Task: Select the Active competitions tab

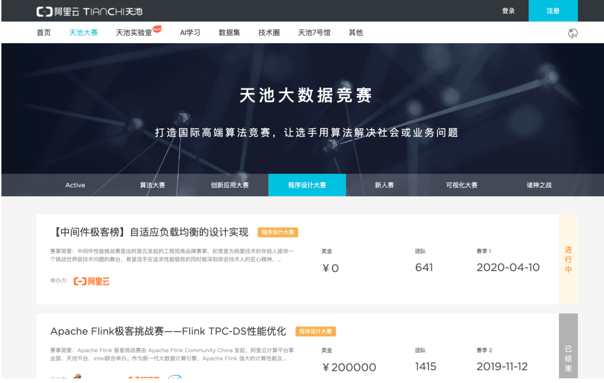Action: [x=75, y=185]
